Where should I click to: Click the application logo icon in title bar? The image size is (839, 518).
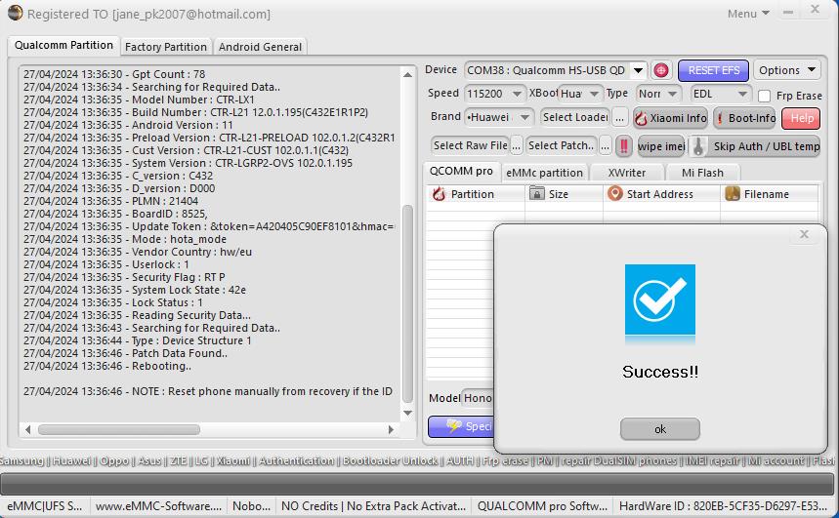(x=15, y=13)
